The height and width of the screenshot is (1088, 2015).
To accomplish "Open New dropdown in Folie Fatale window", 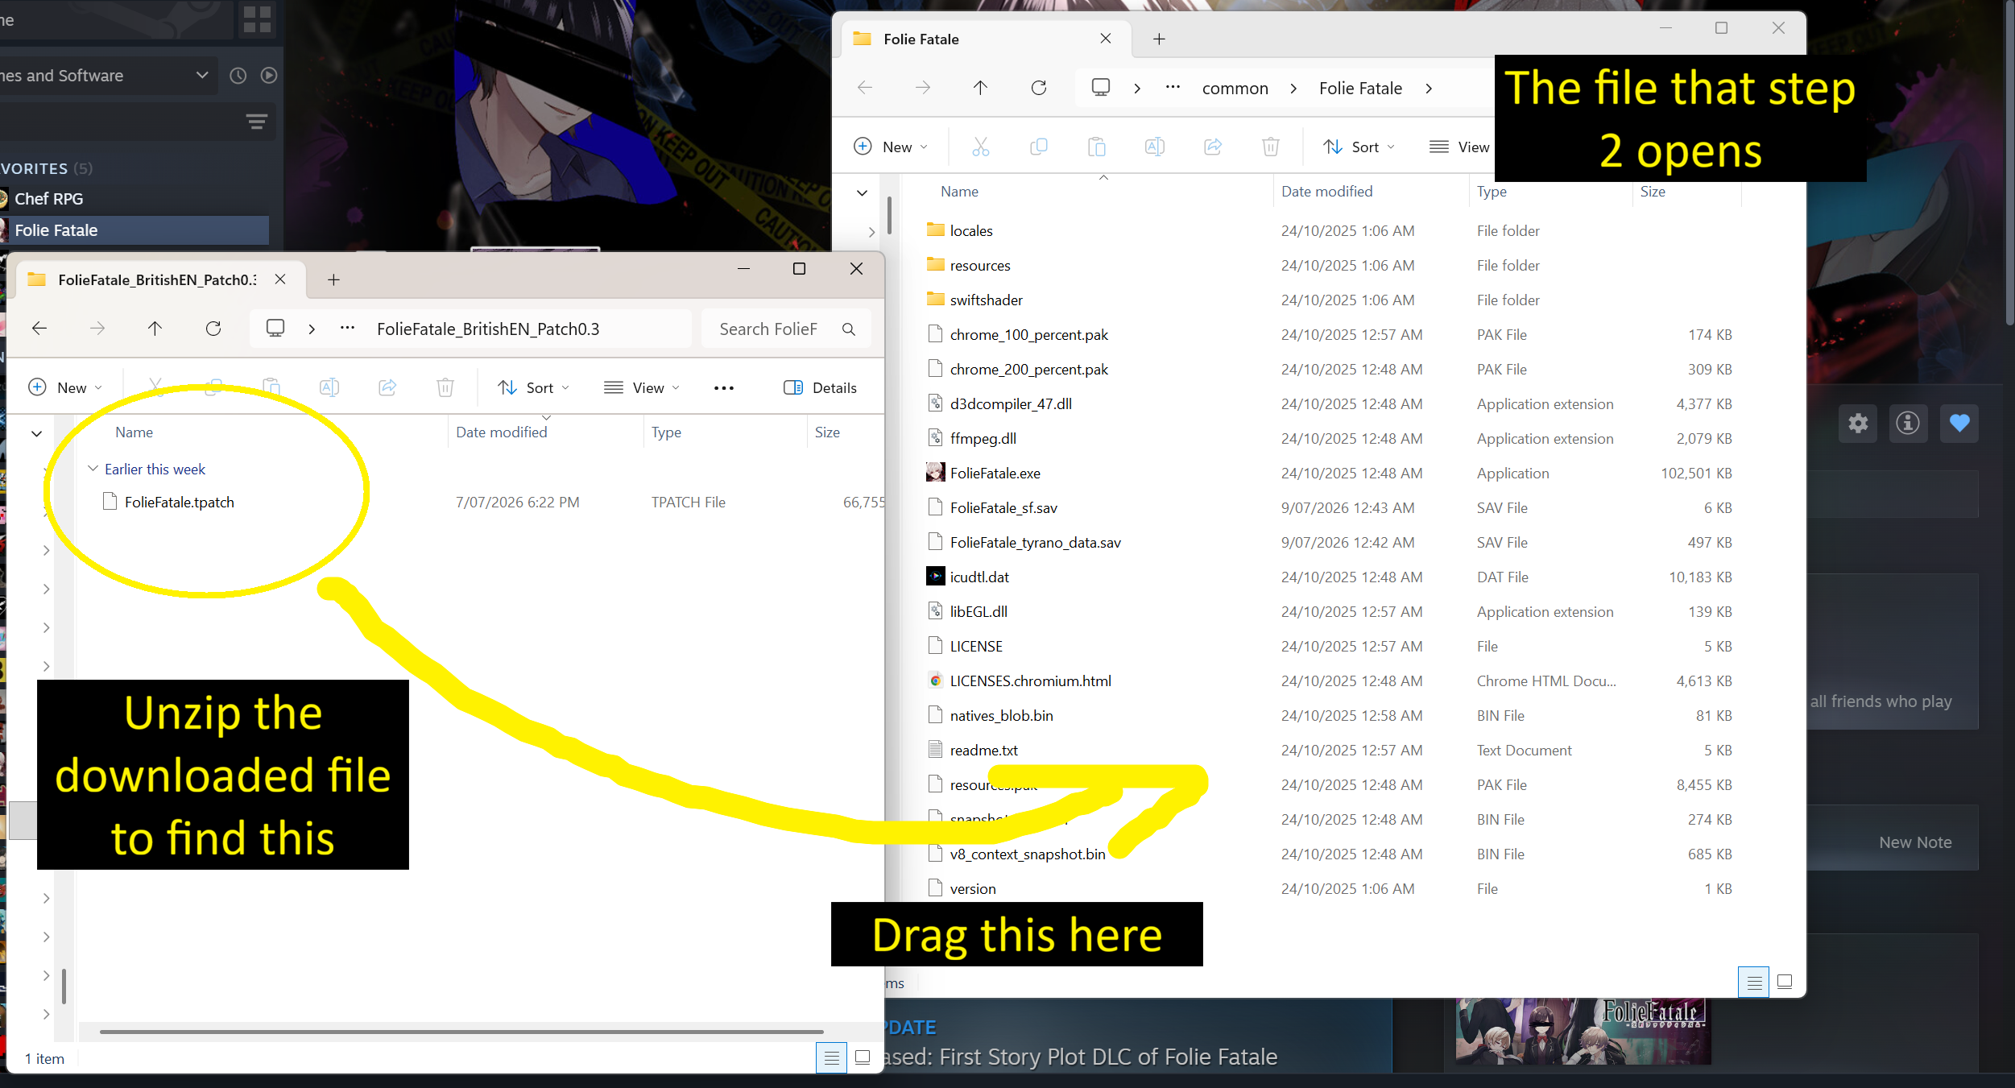I will pyautogui.click(x=891, y=147).
